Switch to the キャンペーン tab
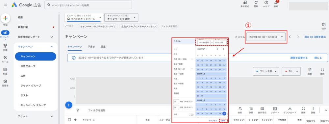Screen dimensions: 329x124 pyautogui.click(x=74, y=47)
